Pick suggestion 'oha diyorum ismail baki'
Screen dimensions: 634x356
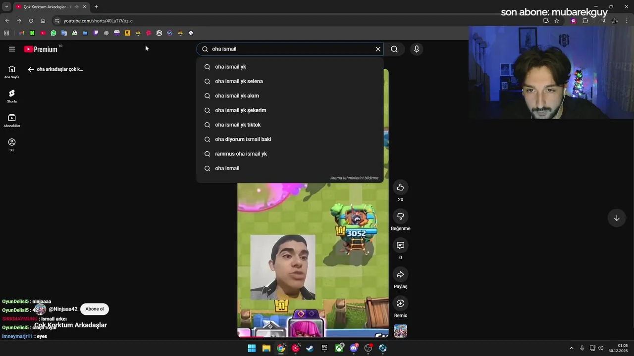click(x=290, y=139)
